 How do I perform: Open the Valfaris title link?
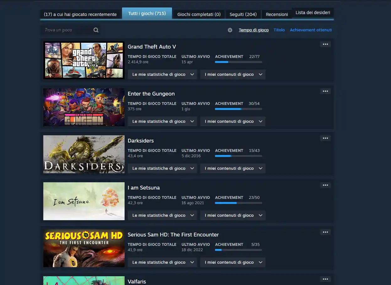[137, 282]
